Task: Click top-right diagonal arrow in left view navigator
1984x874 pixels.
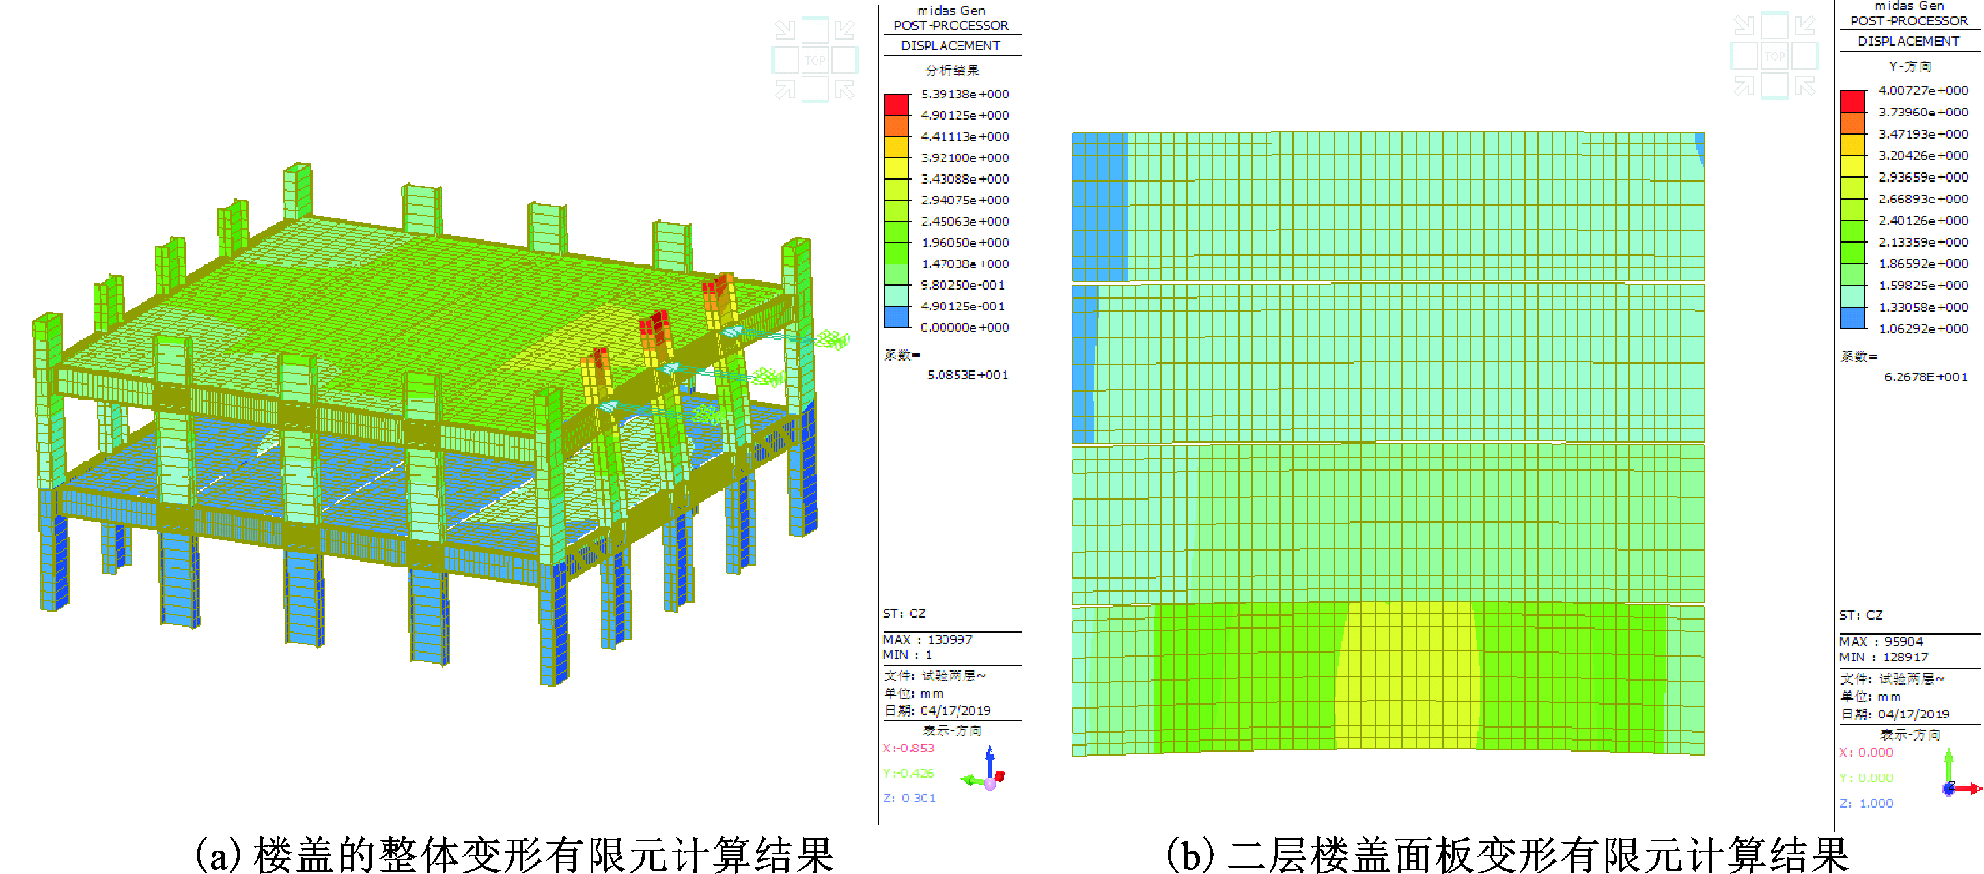Action: [x=845, y=30]
